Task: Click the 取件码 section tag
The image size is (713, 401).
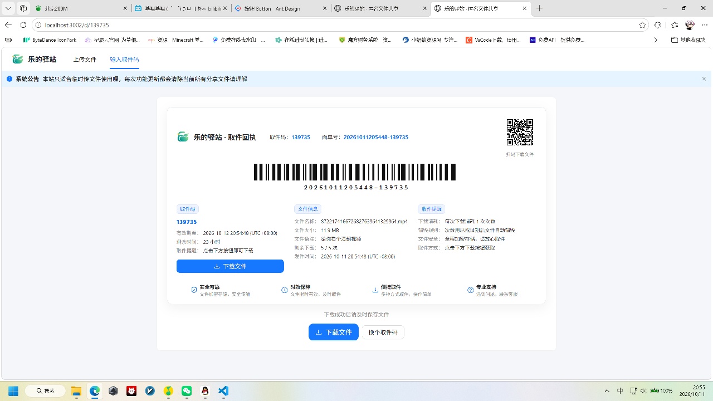Action: (x=188, y=209)
